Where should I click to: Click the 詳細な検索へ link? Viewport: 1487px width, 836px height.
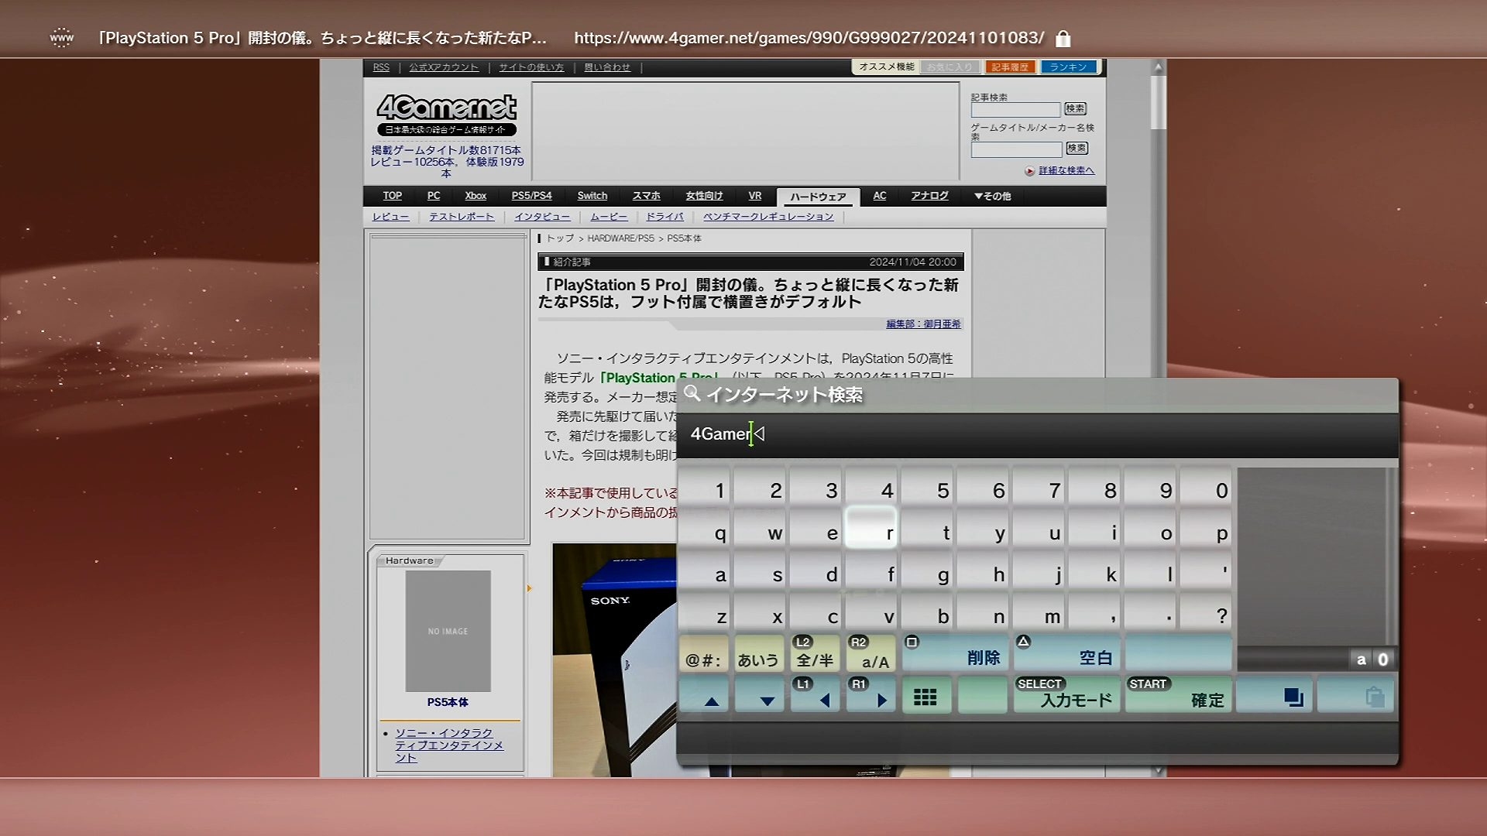pos(1066,170)
